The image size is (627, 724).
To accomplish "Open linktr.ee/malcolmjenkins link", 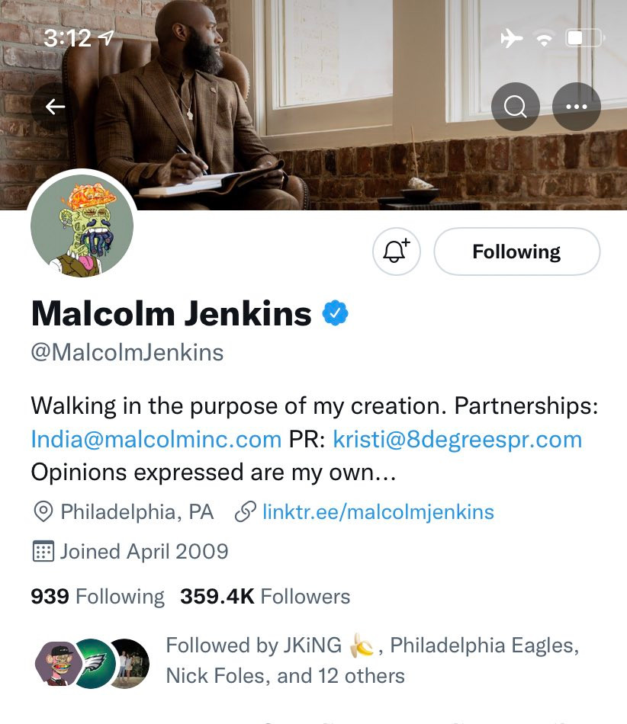I will click(x=378, y=512).
